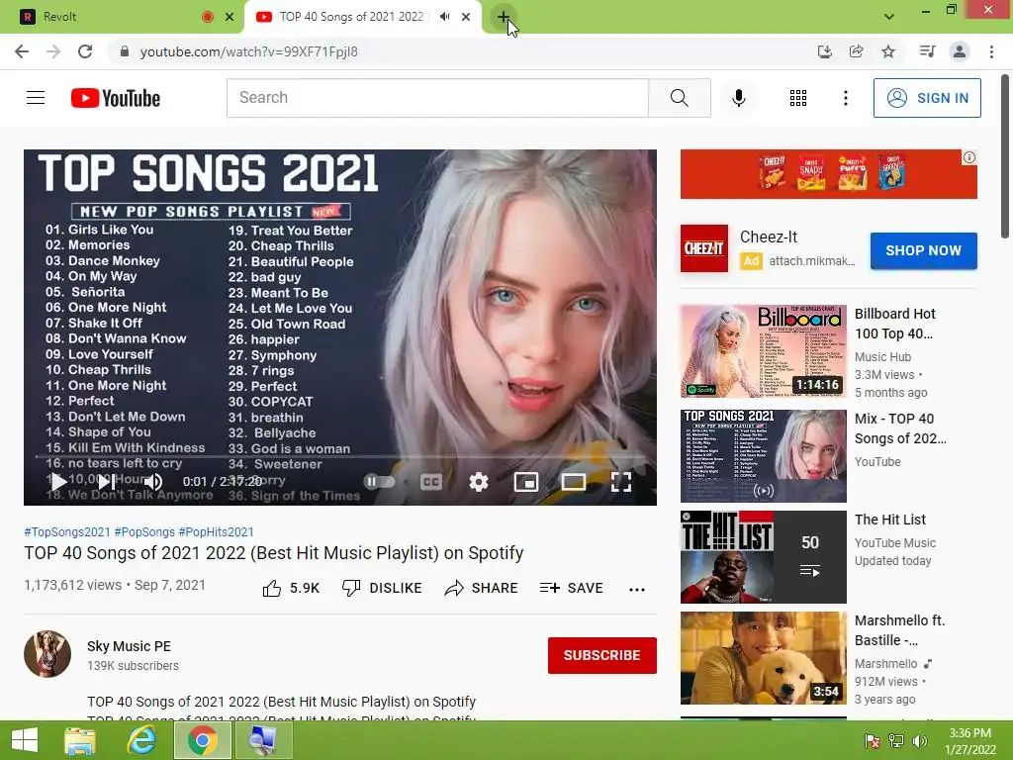Click the #PopHits2021 hashtag

pyautogui.click(x=217, y=531)
